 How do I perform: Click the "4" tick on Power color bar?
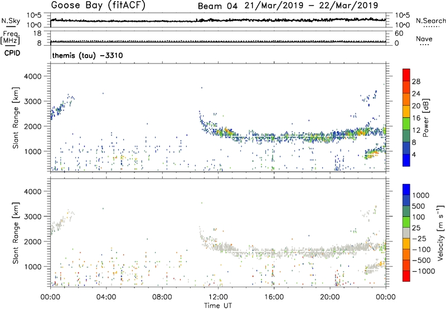[x=414, y=155]
